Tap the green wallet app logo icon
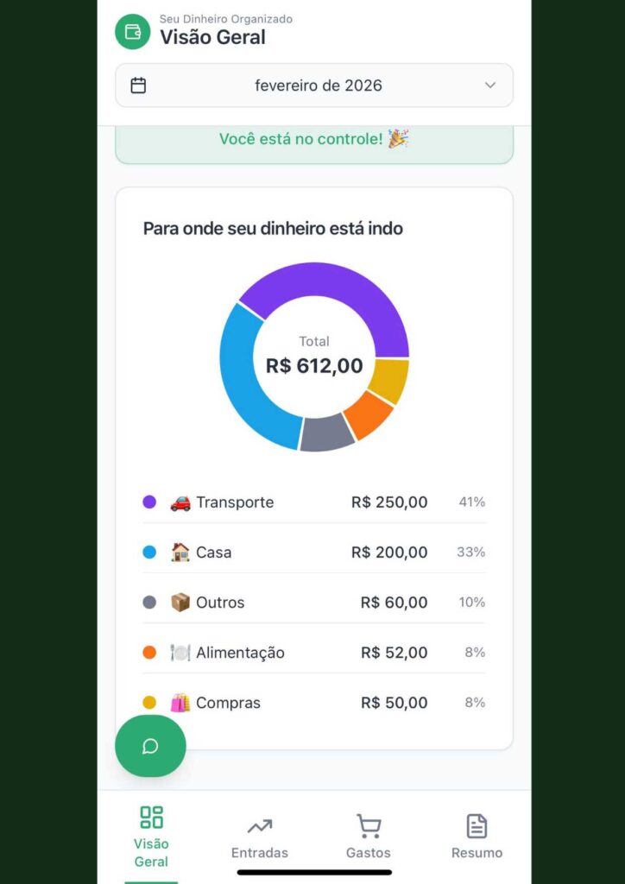Screen dimensions: 625x884 (133, 32)
